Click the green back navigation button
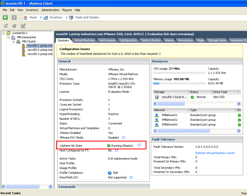This screenshot has width=247, height=196. click(x=5, y=17)
